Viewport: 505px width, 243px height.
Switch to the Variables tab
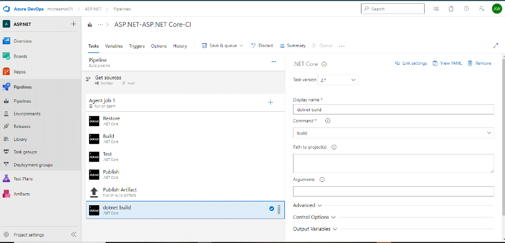click(x=114, y=46)
